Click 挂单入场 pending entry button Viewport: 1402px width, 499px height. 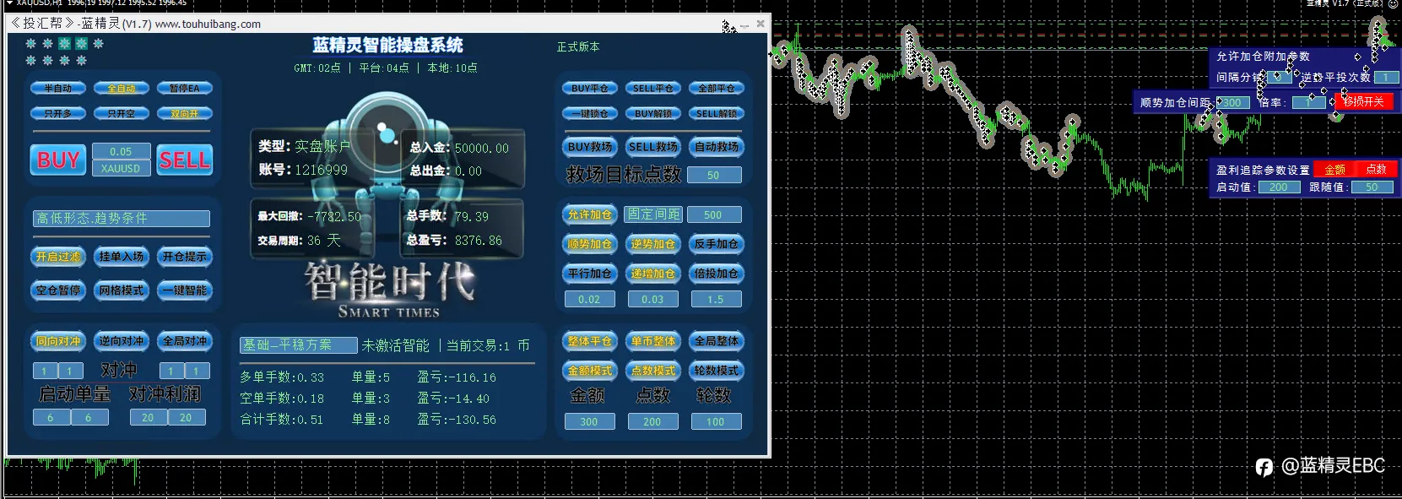[122, 257]
